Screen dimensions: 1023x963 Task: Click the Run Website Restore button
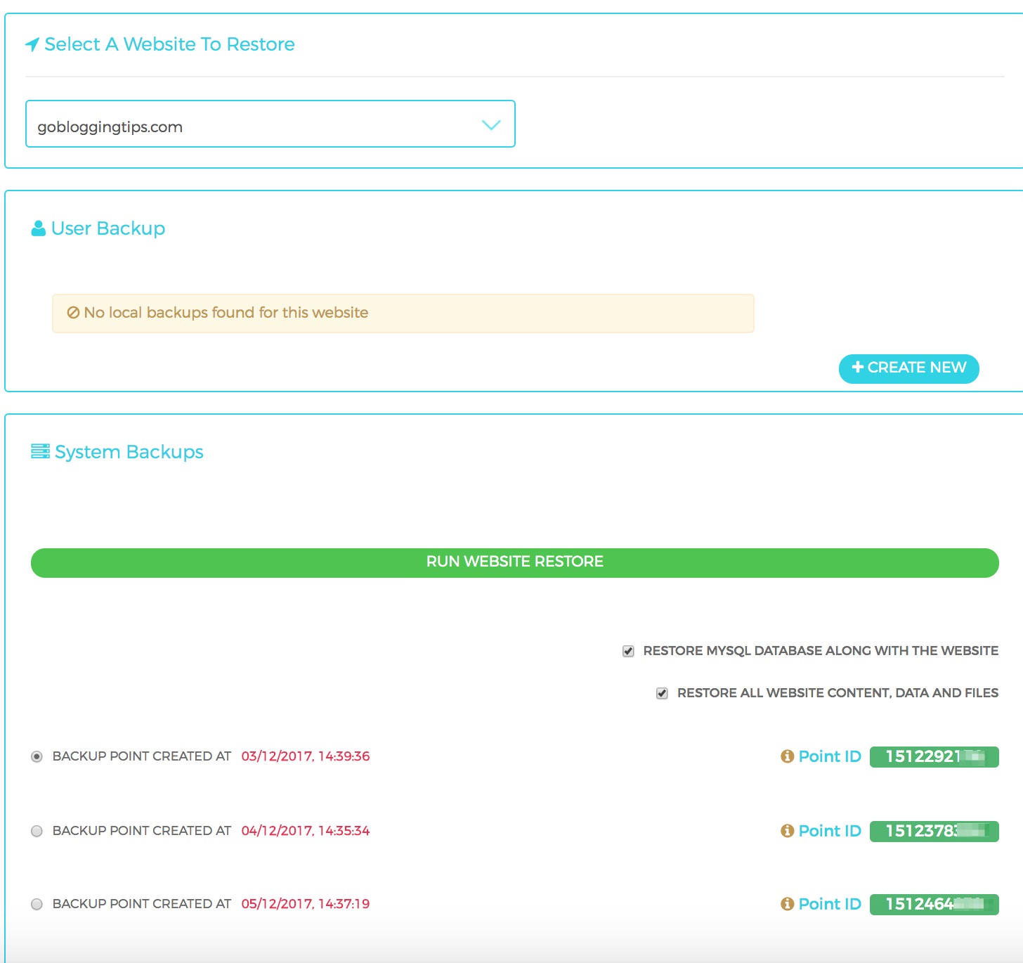(515, 563)
